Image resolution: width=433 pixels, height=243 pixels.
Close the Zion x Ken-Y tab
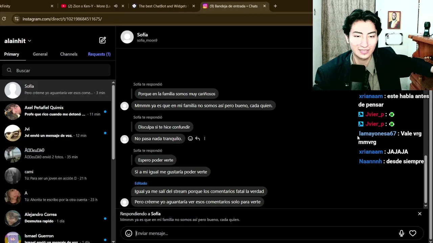pos(123,6)
